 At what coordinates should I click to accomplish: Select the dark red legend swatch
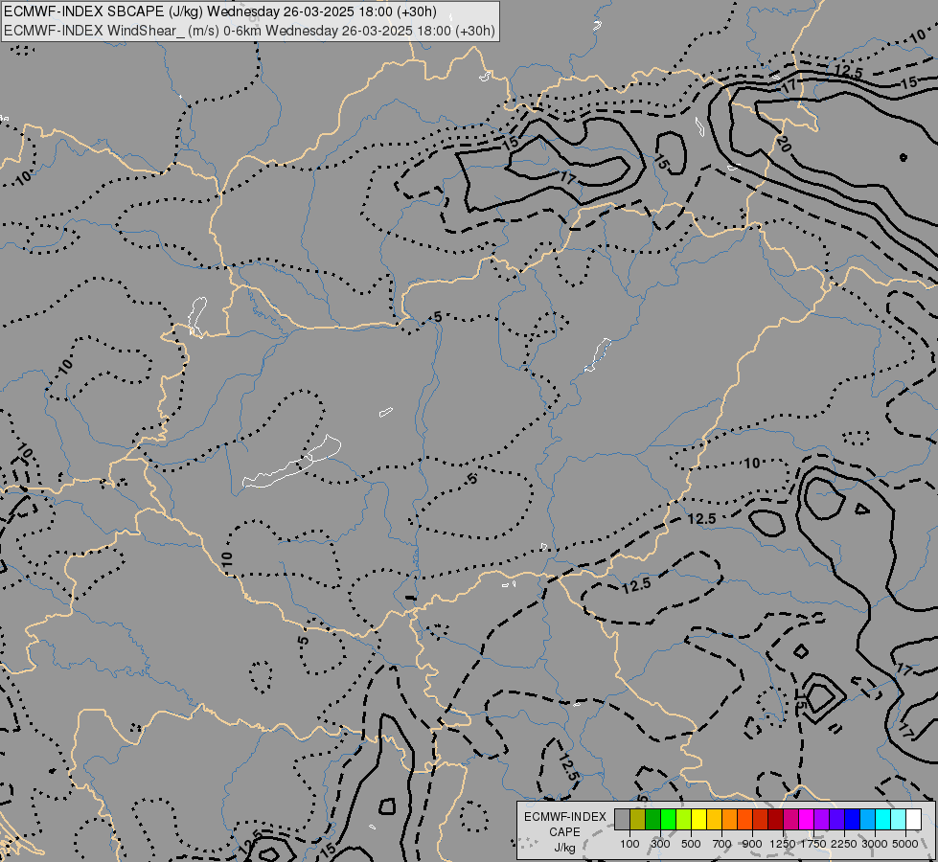[x=776, y=819]
